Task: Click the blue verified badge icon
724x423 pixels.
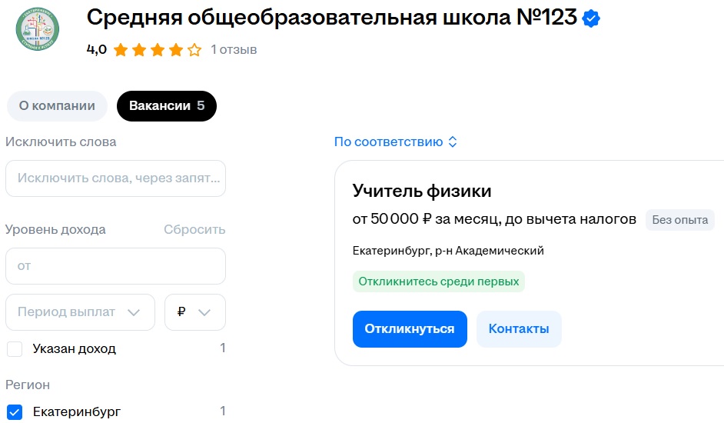Action: click(x=591, y=18)
